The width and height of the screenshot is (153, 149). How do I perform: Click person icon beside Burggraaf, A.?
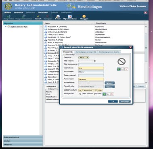[46, 27]
